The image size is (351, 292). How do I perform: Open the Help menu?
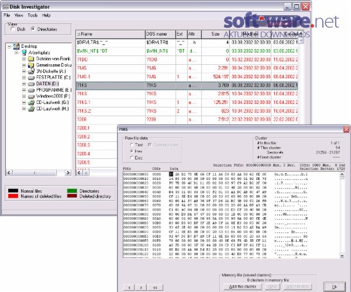[x=46, y=15]
